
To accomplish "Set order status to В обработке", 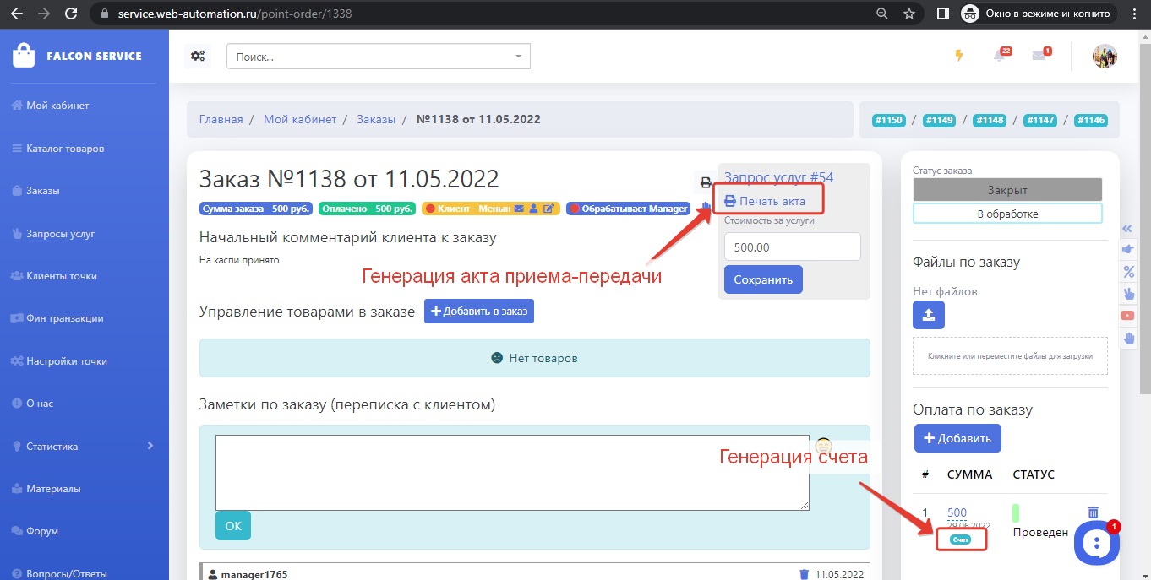I will tap(1007, 214).
